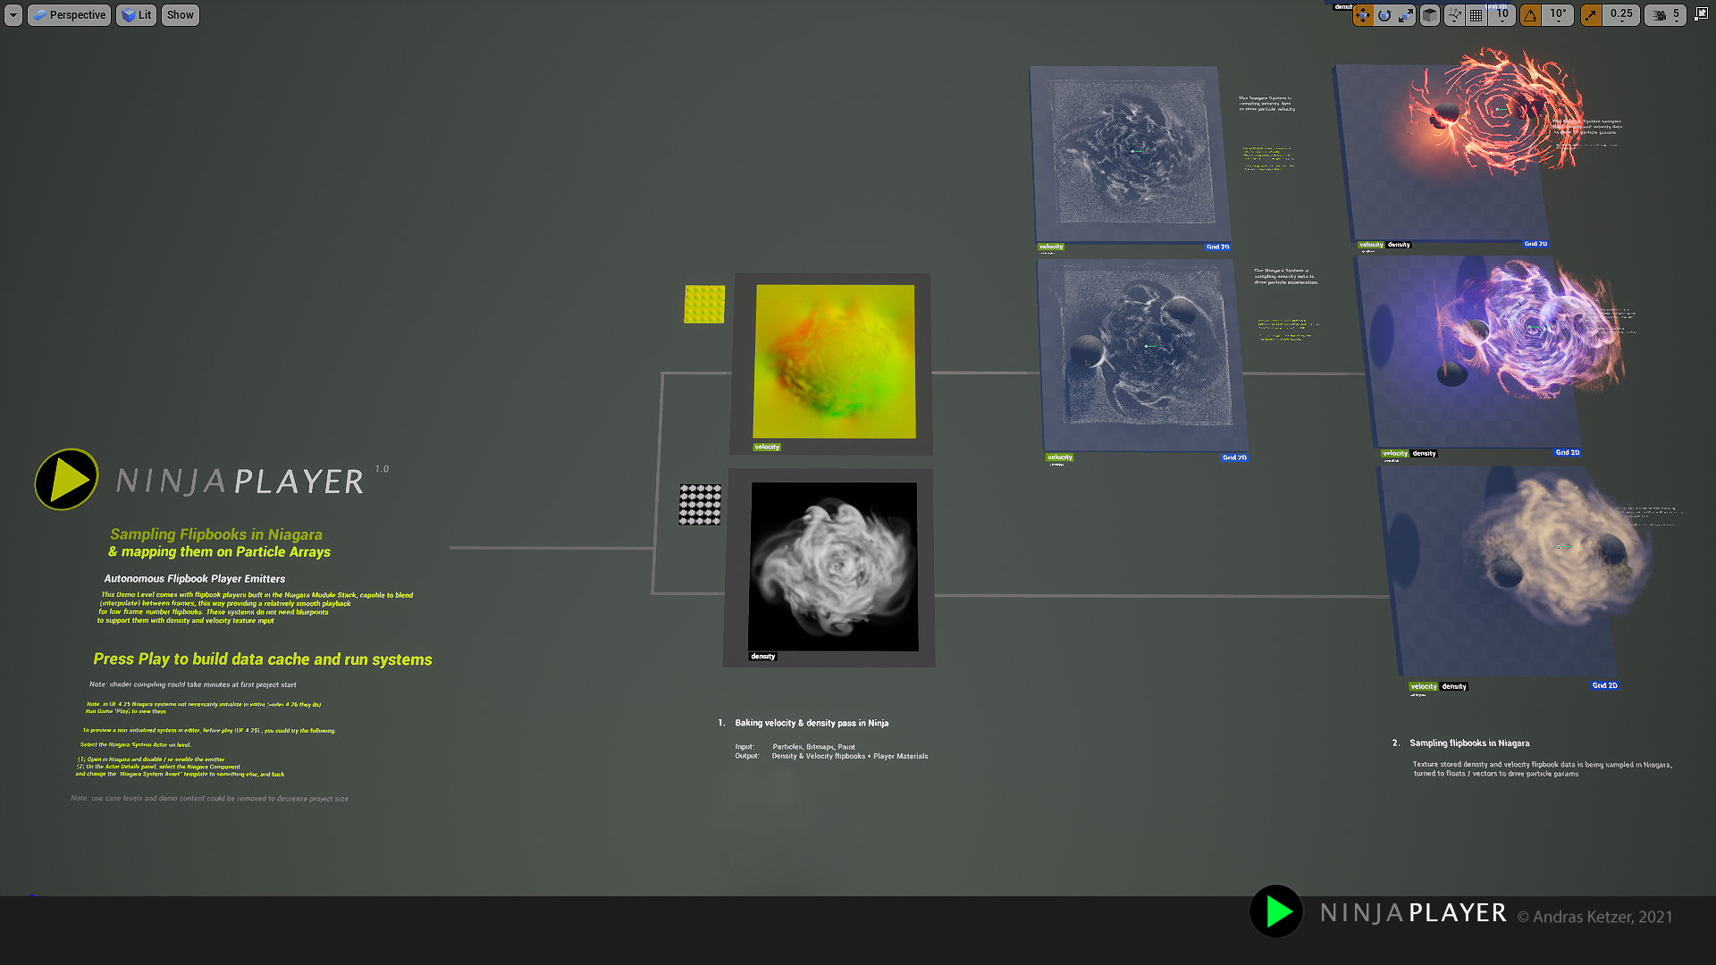This screenshot has height=965, width=1716.
Task: Select the translate (move) gizmo tool
Action: pos(1362,15)
